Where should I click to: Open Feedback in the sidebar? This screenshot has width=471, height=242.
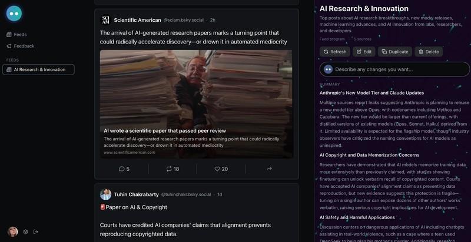click(24, 46)
